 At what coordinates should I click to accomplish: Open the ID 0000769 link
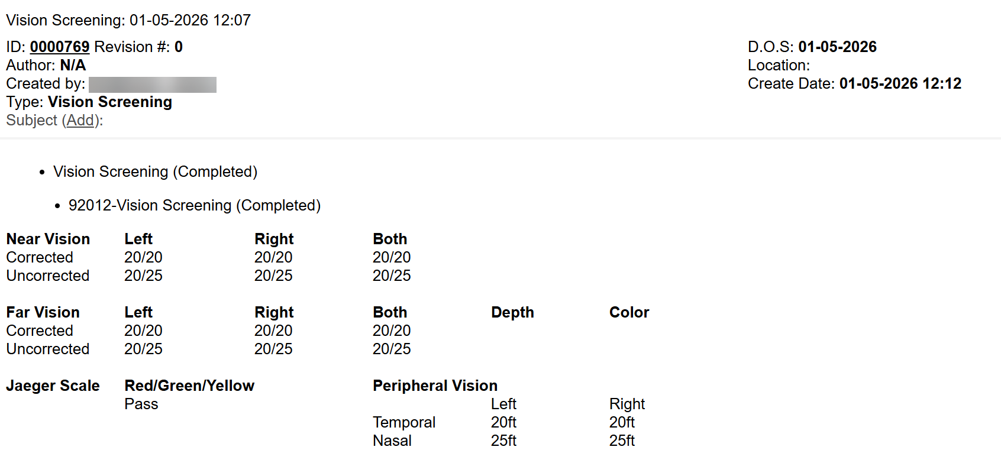(x=59, y=47)
